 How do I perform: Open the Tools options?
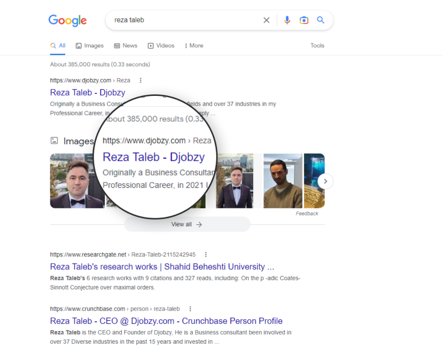point(317,46)
